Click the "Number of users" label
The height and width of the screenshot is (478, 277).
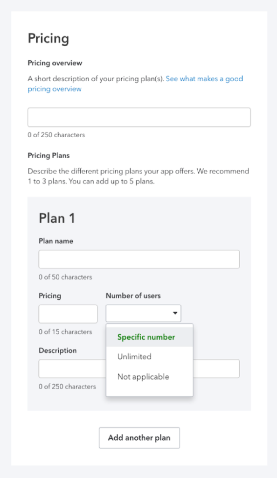coord(133,295)
